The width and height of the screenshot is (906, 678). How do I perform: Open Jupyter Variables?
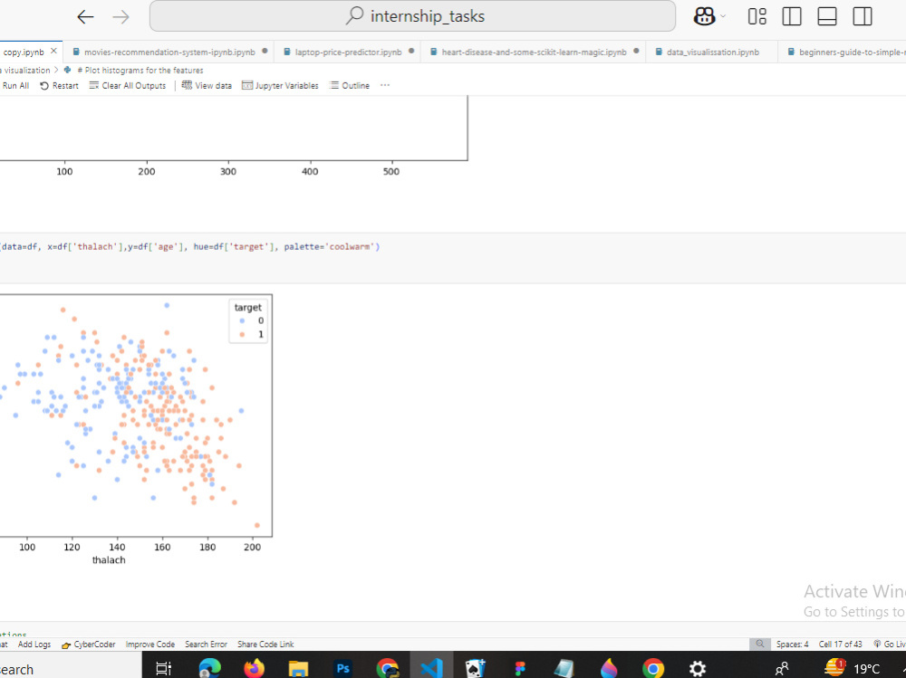pos(280,85)
